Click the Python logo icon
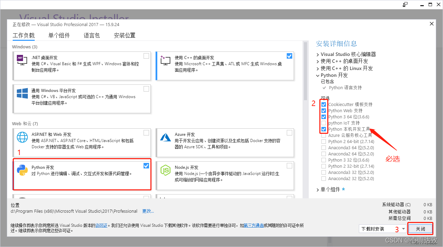Viewport: 443px width, 247px height. (22, 170)
